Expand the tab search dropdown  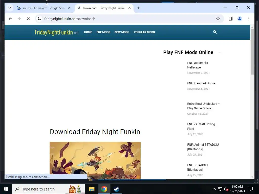click(10, 8)
